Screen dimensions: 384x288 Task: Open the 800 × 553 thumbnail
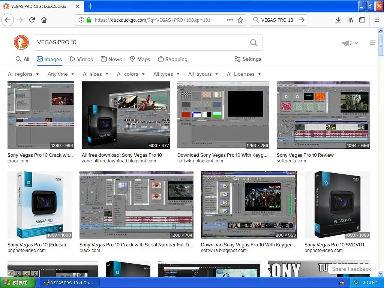pyautogui.click(x=249, y=205)
